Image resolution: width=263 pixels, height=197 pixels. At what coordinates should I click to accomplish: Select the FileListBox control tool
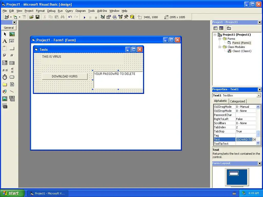click(12, 84)
